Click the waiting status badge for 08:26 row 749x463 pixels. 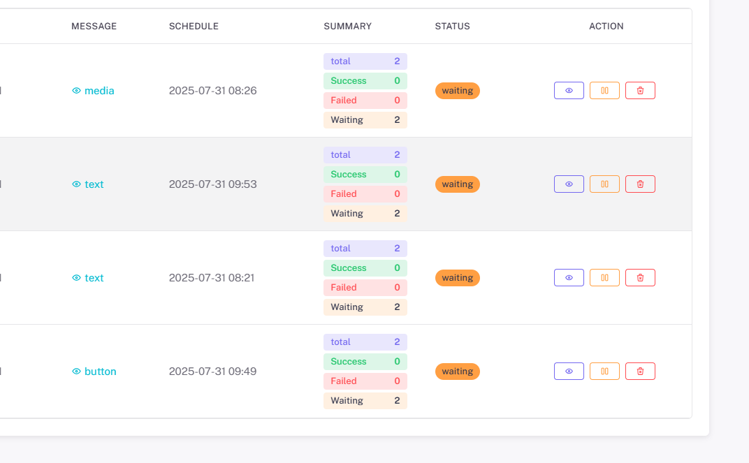[x=458, y=91]
